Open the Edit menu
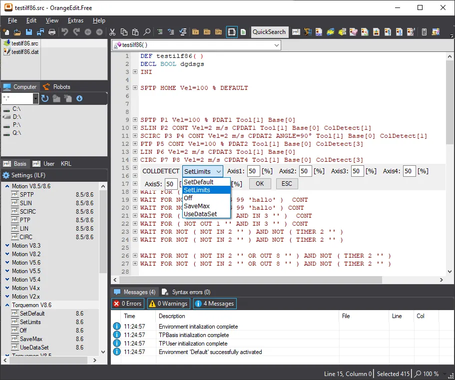The width and height of the screenshot is (455, 380). [31, 20]
